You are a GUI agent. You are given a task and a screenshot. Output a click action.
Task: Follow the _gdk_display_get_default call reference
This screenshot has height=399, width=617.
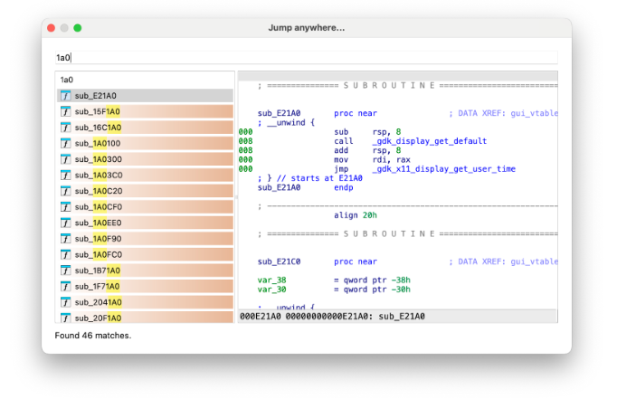pos(429,141)
